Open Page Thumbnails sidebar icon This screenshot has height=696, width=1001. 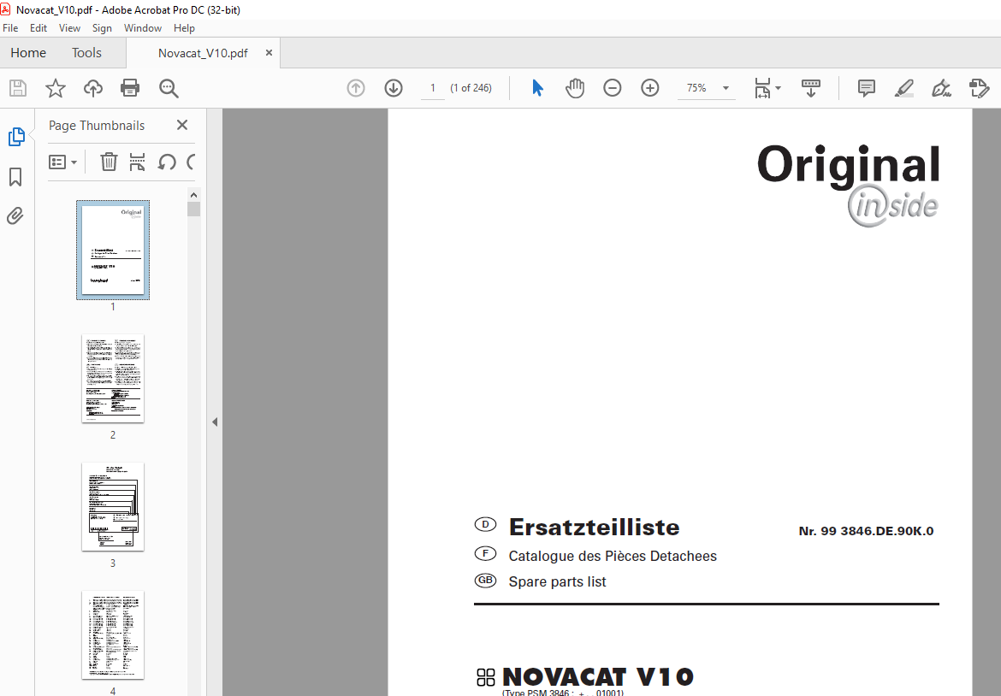[16, 137]
